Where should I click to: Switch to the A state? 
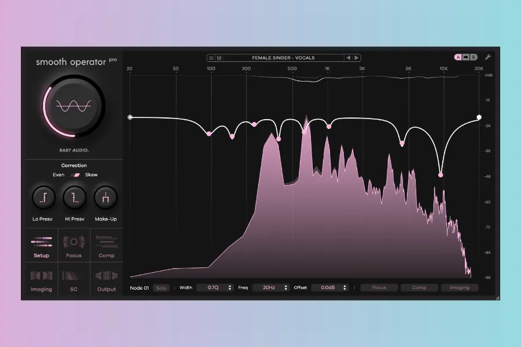pos(458,57)
